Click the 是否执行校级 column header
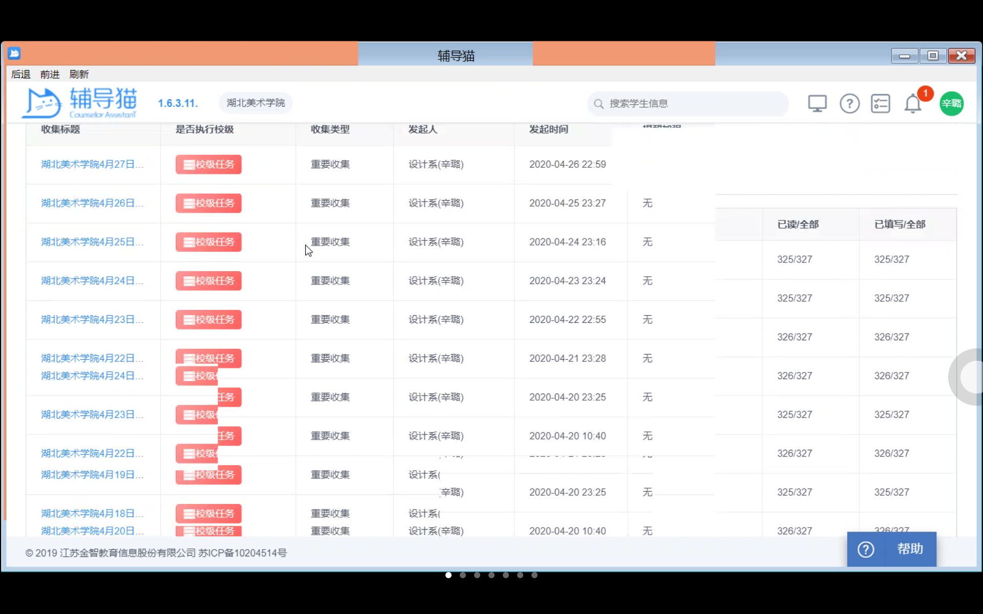 pyautogui.click(x=205, y=129)
